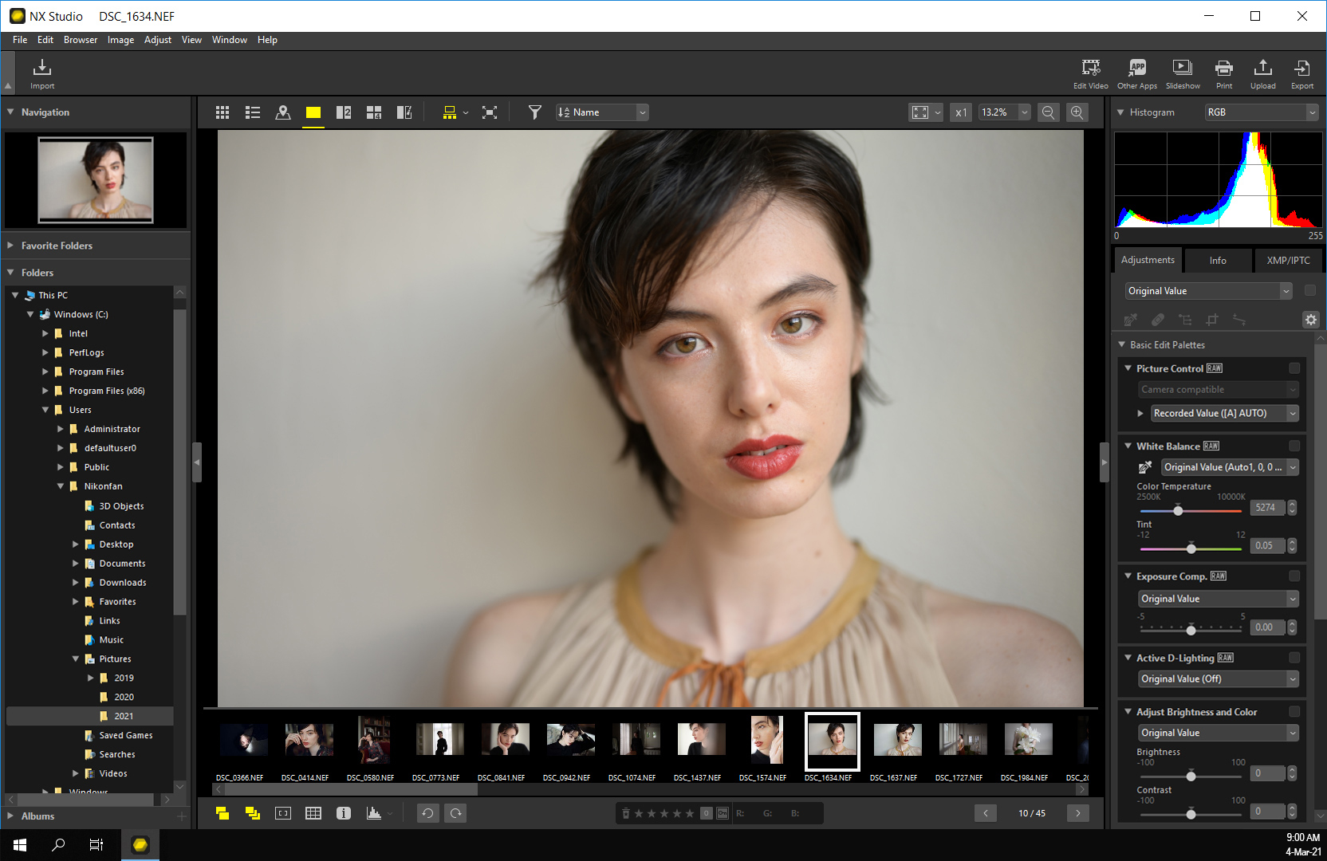Switch to 4-image multi view
Viewport: 1327px width, 861px height.
click(373, 112)
